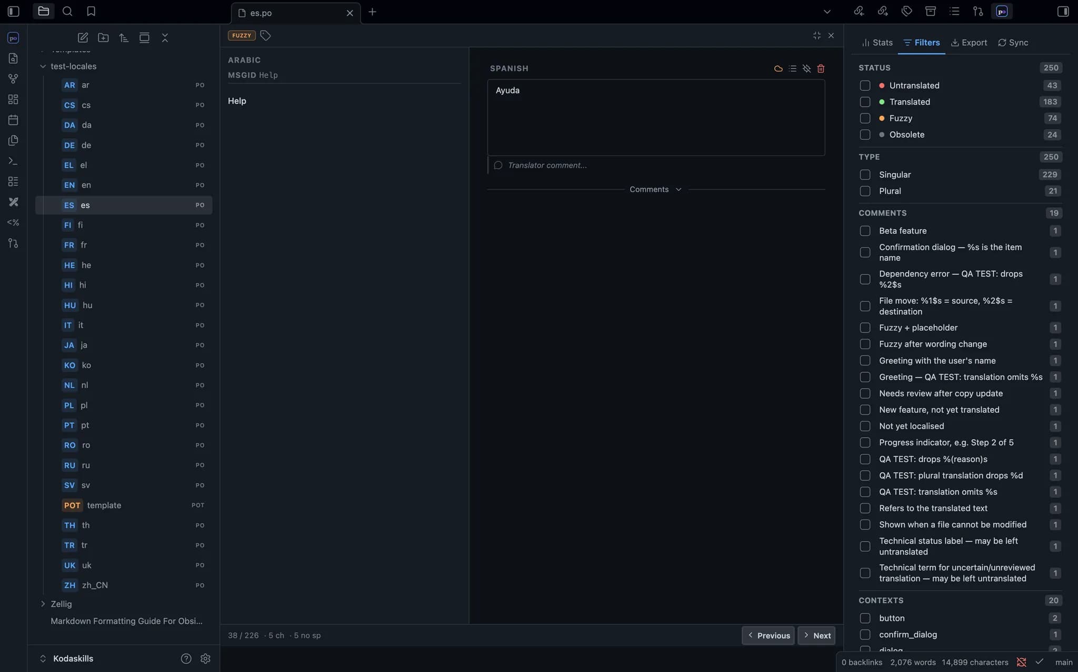
Task: Open the canvas grid ribbon icon
Action: point(13,99)
